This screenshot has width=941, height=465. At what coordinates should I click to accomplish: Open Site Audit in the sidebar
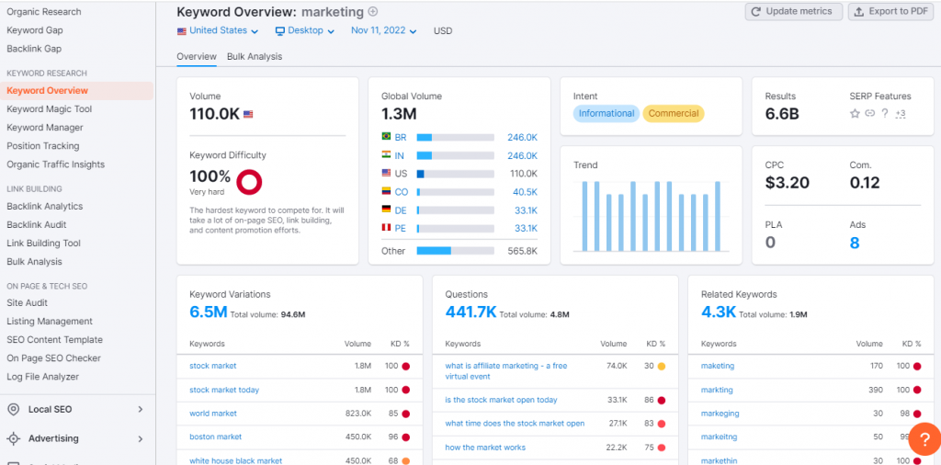tap(27, 303)
